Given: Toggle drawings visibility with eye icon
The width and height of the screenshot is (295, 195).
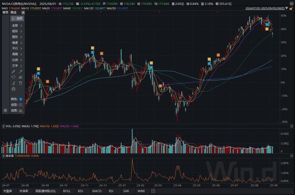Looking at the screenshot, I should tap(21, 77).
